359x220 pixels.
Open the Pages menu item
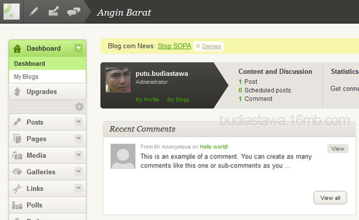point(47,139)
